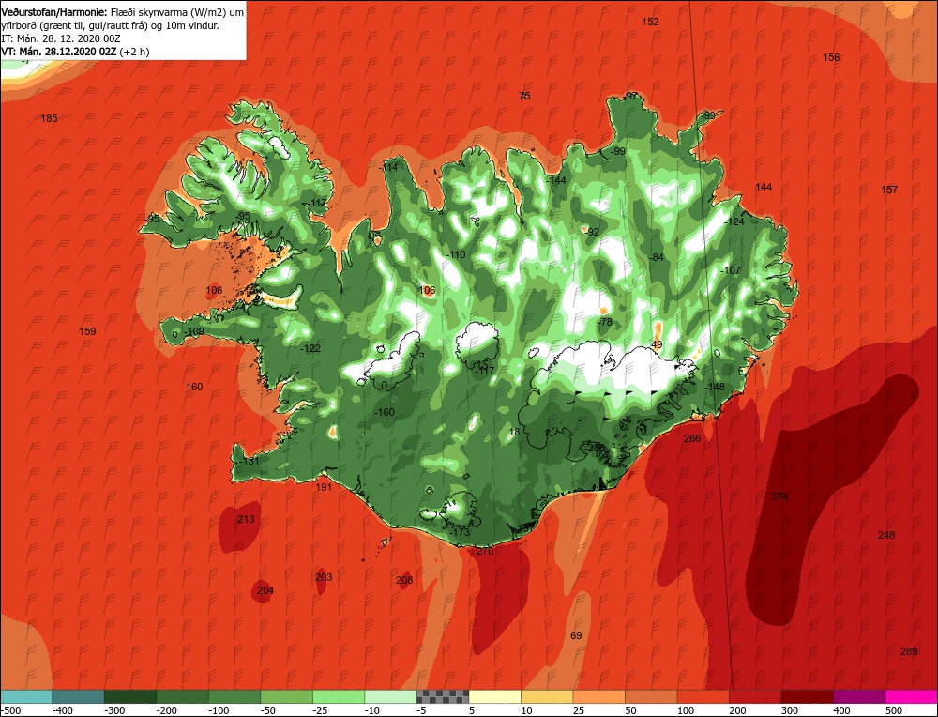Screen dimensions: 938x717
Task: Pick the orange 50 to 100 legend swatch
Action: (x=651, y=696)
